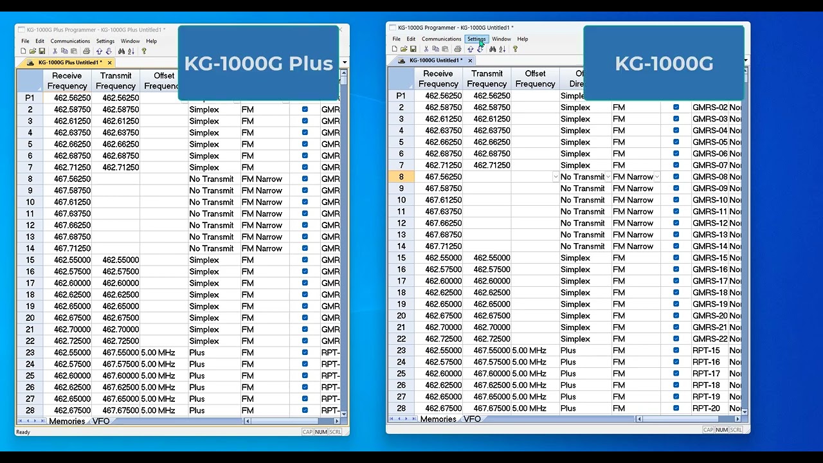Open Window menu in KG-1000G Programmer window

[502, 39]
